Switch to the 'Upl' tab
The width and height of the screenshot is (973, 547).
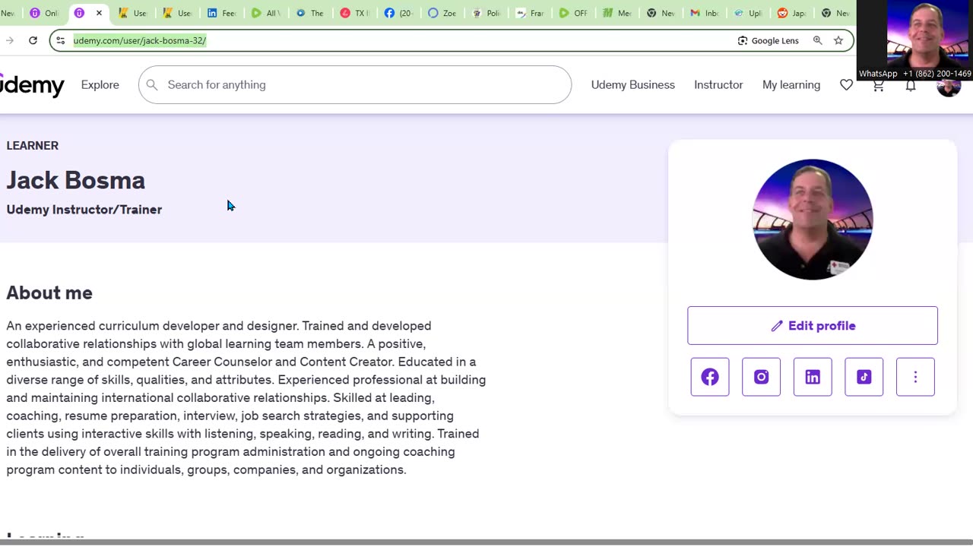750,13
